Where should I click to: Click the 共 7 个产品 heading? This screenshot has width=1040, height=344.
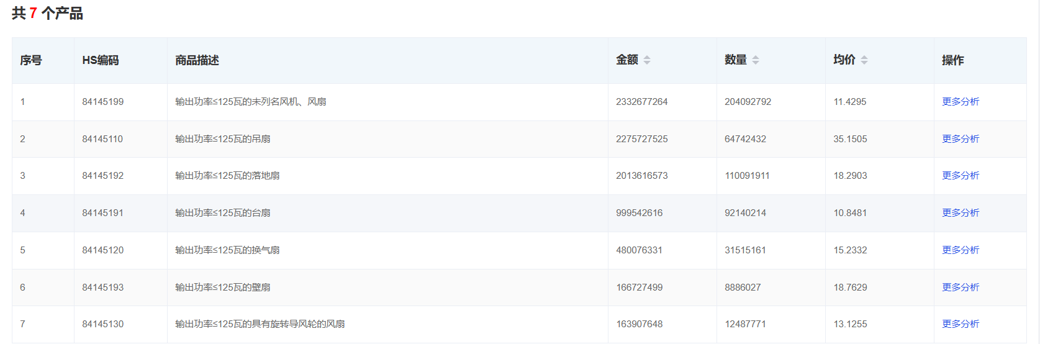tap(47, 13)
